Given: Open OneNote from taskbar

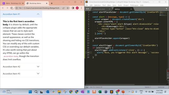Looking at the screenshot, I should [82, 92].
